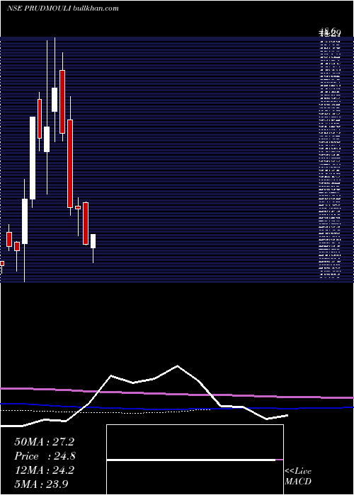Click the longest red candlestick body
This screenshot has width=354, height=495.
pyautogui.click(x=70, y=163)
